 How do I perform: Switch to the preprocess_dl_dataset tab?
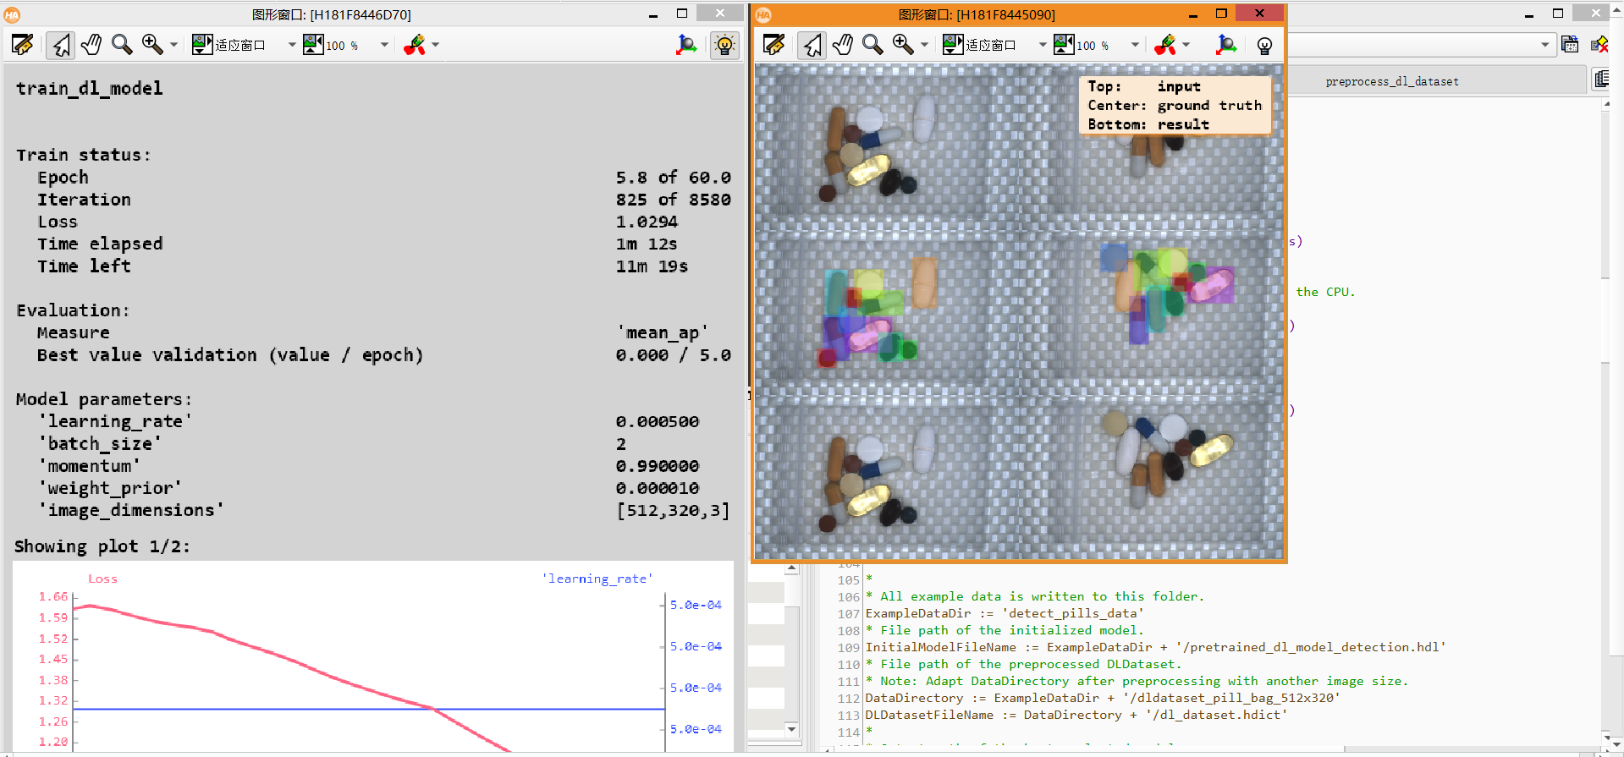pyautogui.click(x=1392, y=81)
